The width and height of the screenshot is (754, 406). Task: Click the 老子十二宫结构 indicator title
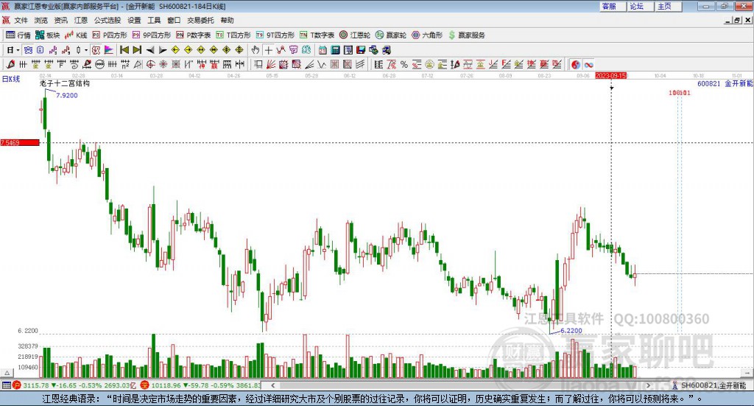65,83
